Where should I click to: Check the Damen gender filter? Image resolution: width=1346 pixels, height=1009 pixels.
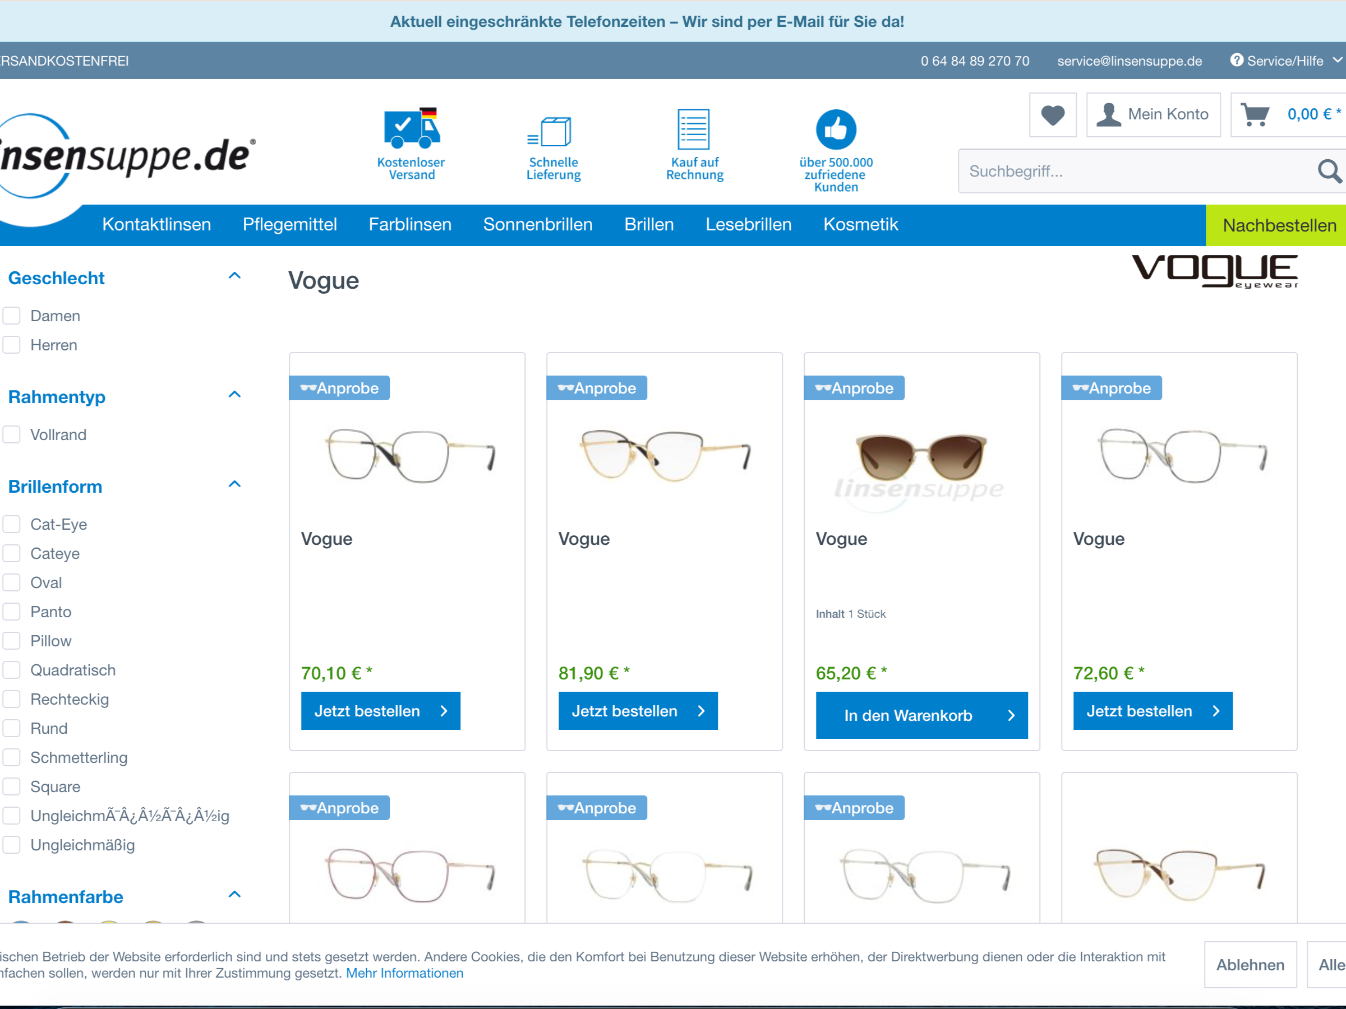click(12, 316)
